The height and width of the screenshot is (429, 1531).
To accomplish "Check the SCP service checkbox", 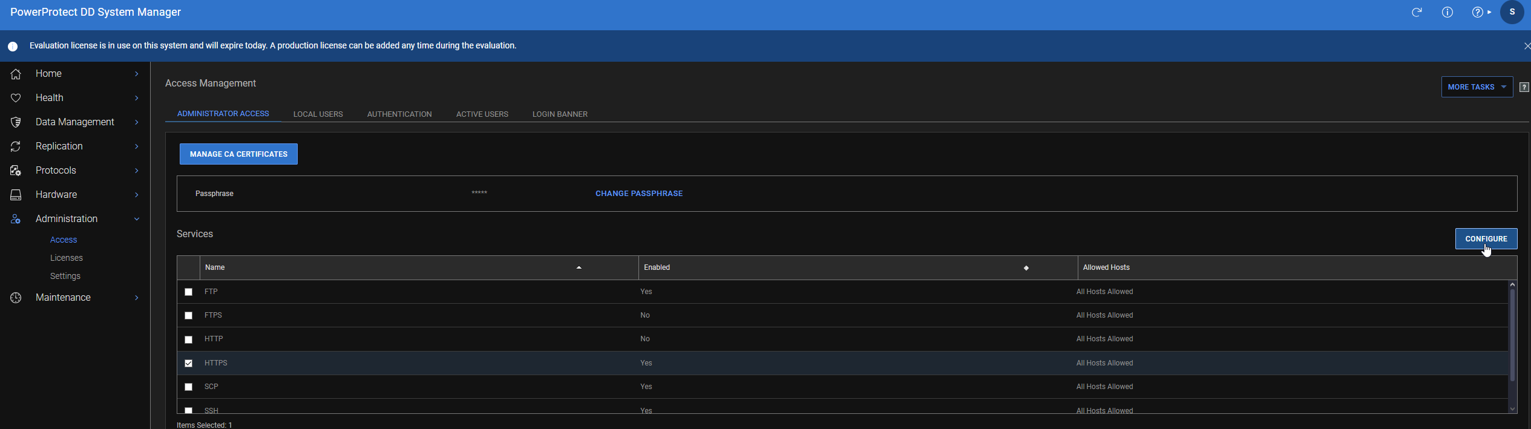I will coord(189,387).
